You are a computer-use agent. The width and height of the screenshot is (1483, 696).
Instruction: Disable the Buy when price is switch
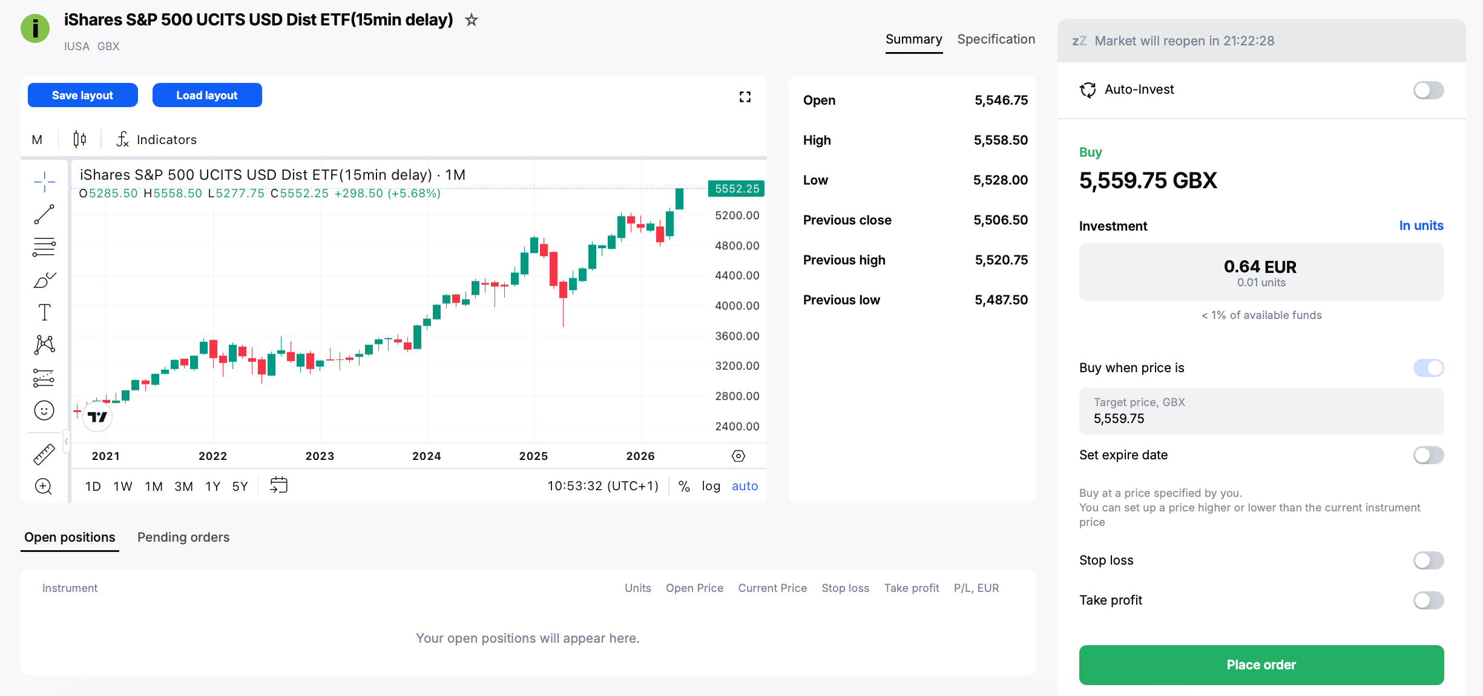pyautogui.click(x=1429, y=368)
